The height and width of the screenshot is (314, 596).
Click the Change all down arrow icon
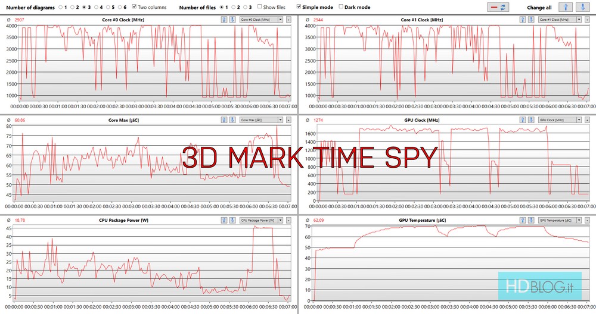(x=583, y=7)
